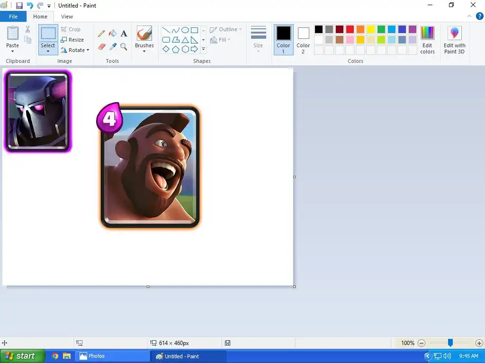Open the Outline dropdown

coord(225,29)
